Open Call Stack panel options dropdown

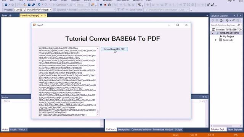point(200,97)
